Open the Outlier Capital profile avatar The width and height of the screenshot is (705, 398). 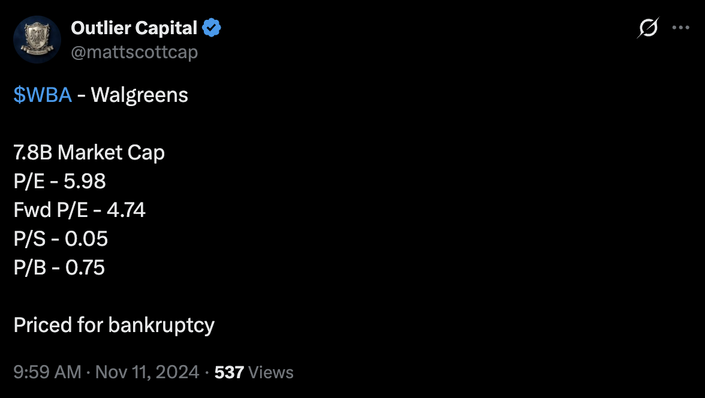coord(37,40)
